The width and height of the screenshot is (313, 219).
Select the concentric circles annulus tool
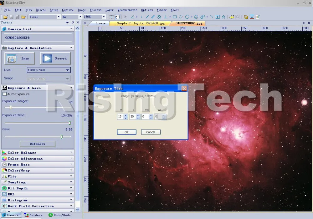coord(196,17)
